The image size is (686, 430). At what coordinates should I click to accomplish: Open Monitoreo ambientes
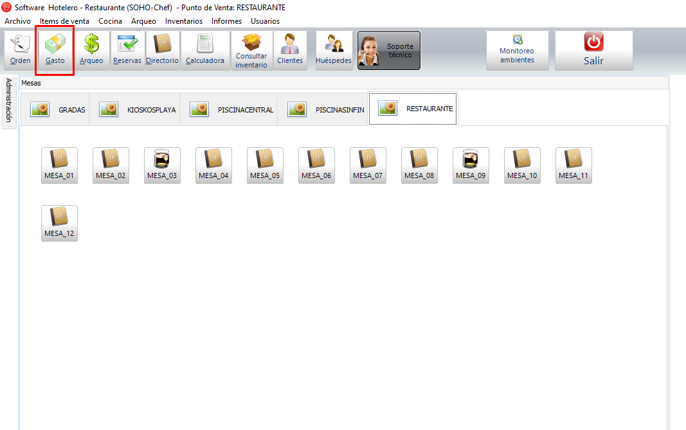(517, 50)
